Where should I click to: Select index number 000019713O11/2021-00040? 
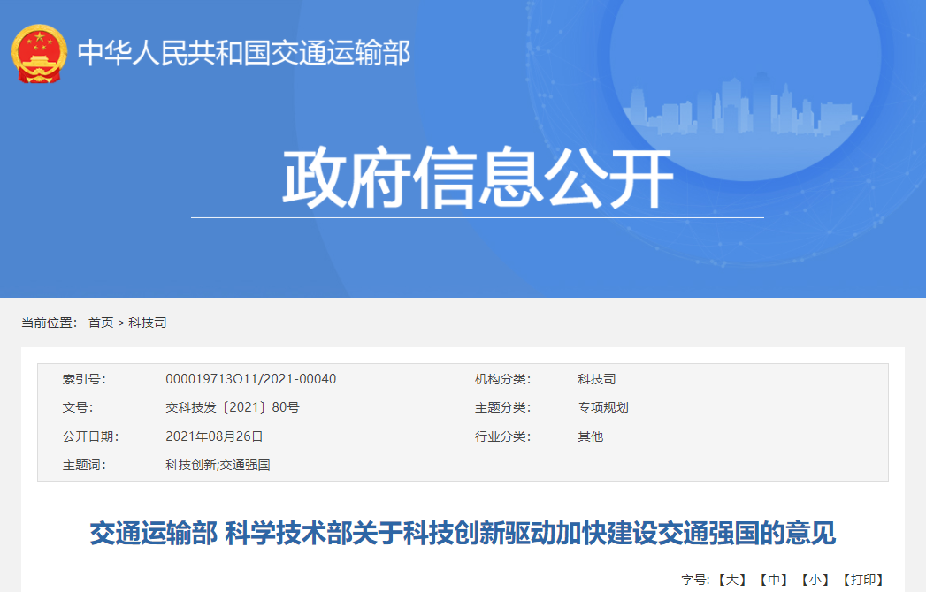click(x=251, y=379)
